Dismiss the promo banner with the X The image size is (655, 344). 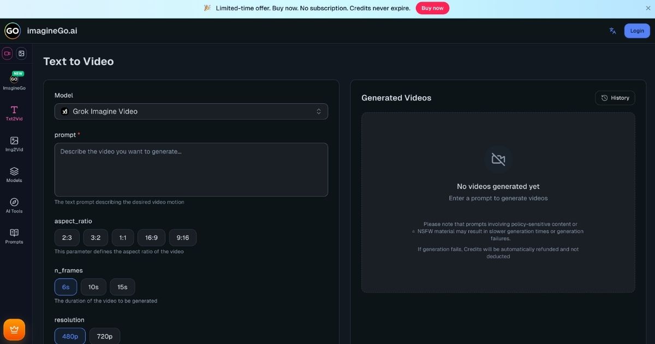[x=648, y=8]
